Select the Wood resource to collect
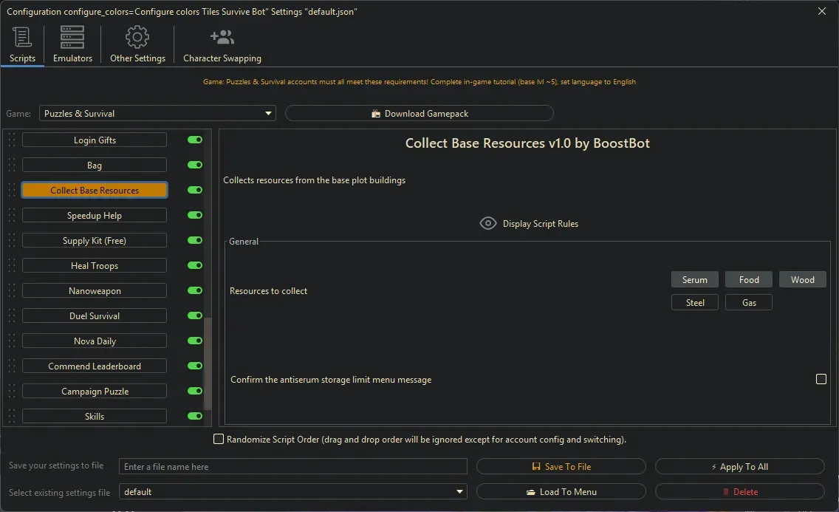 [x=802, y=279]
